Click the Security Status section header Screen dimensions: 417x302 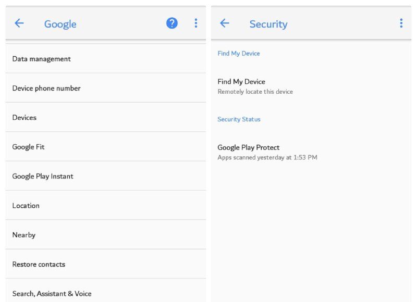[239, 119]
